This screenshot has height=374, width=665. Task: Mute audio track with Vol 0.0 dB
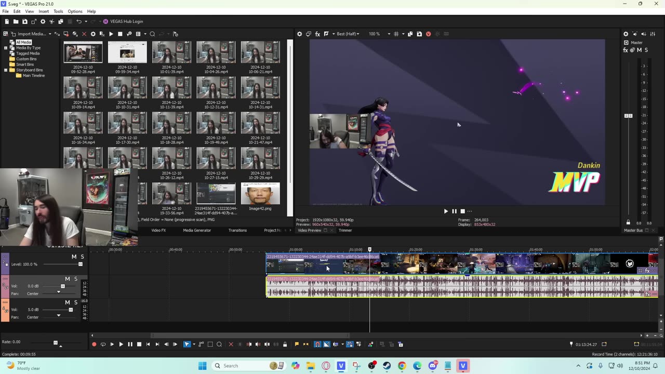click(67, 279)
